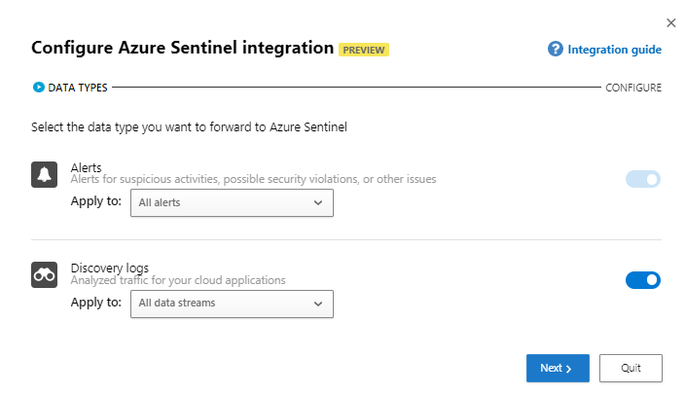The width and height of the screenshot is (685, 394).
Task: Open the All data streams dropdown
Action: 232,304
